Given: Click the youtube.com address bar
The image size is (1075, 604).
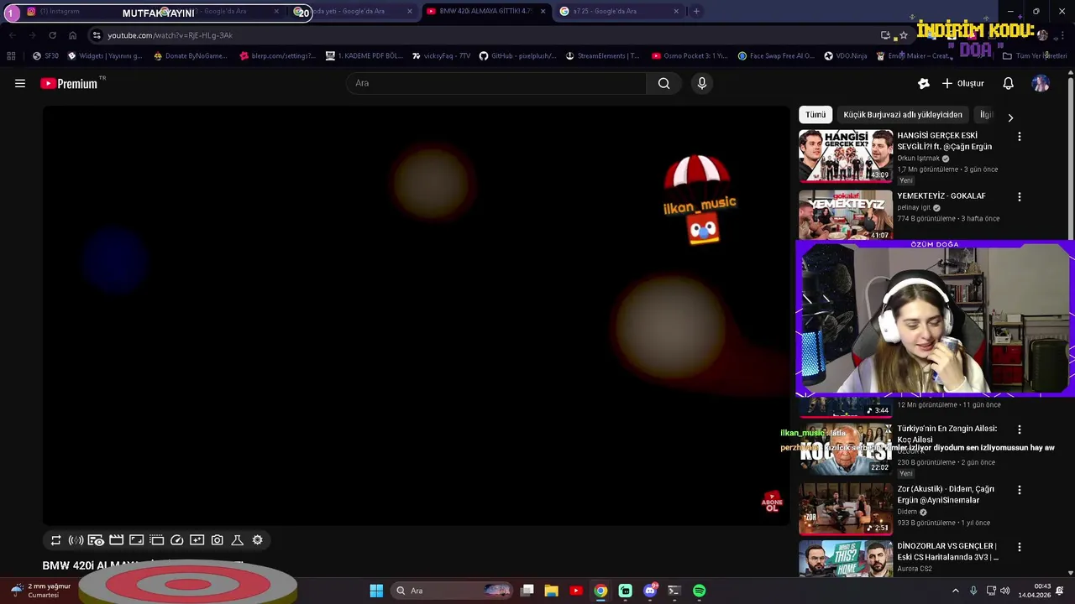Looking at the screenshot, I should point(487,35).
